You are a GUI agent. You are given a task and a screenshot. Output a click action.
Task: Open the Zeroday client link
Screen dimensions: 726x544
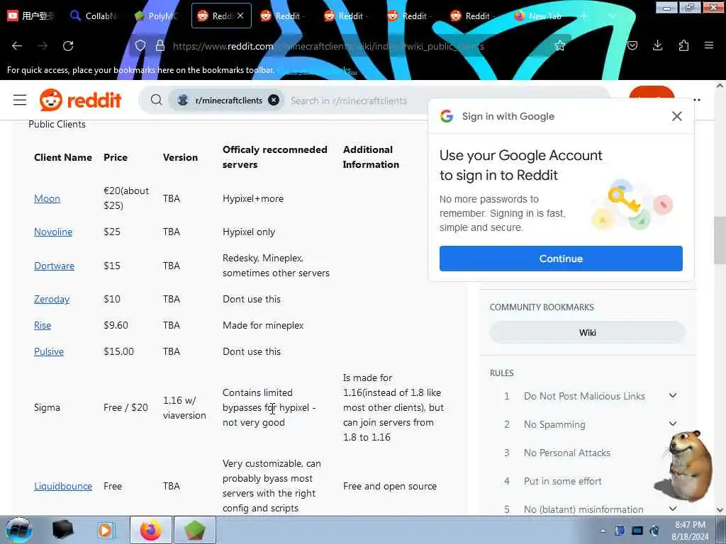point(51,300)
